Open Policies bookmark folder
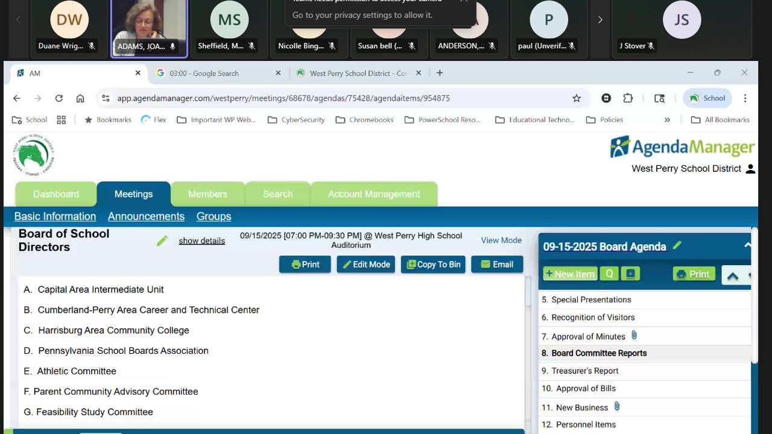This screenshot has height=434, width=772. coord(605,120)
